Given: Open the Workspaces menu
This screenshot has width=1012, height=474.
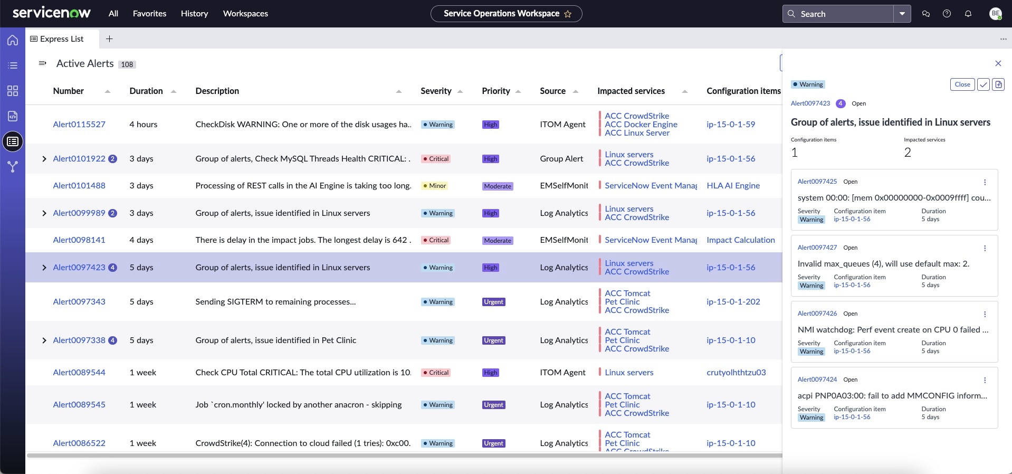Looking at the screenshot, I should tap(245, 14).
